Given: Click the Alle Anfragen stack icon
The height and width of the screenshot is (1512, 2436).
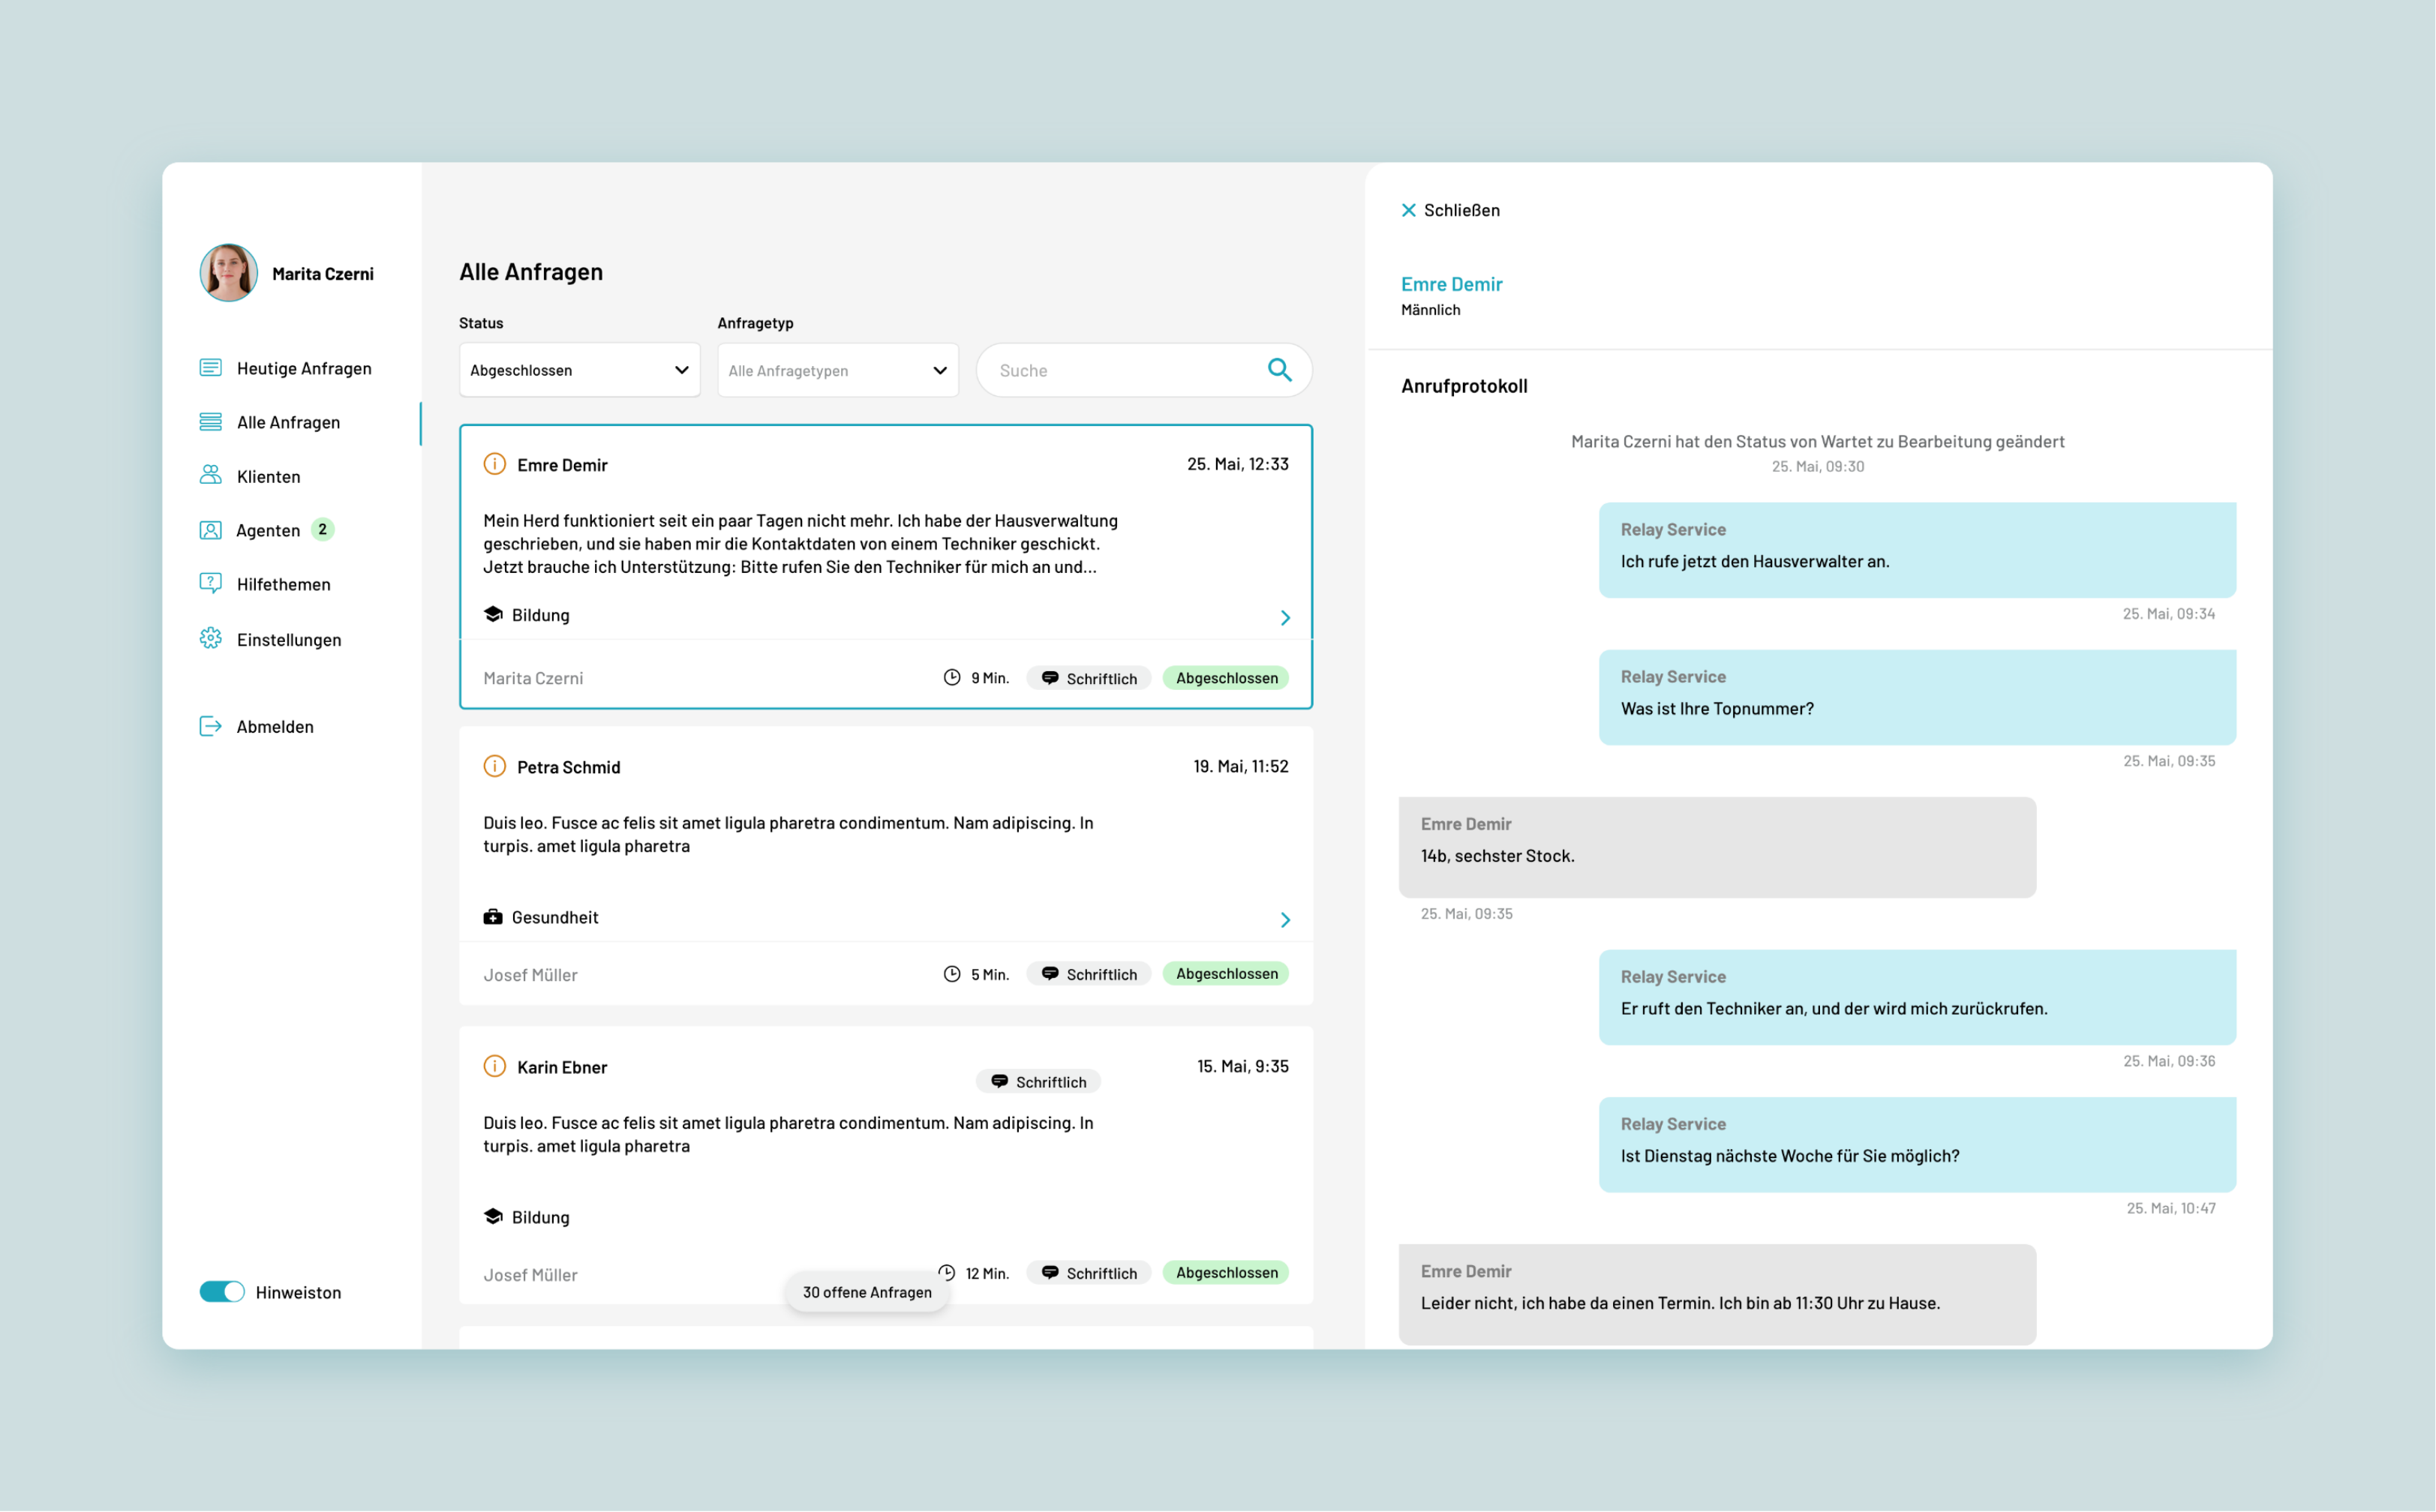Looking at the screenshot, I should [x=210, y=422].
